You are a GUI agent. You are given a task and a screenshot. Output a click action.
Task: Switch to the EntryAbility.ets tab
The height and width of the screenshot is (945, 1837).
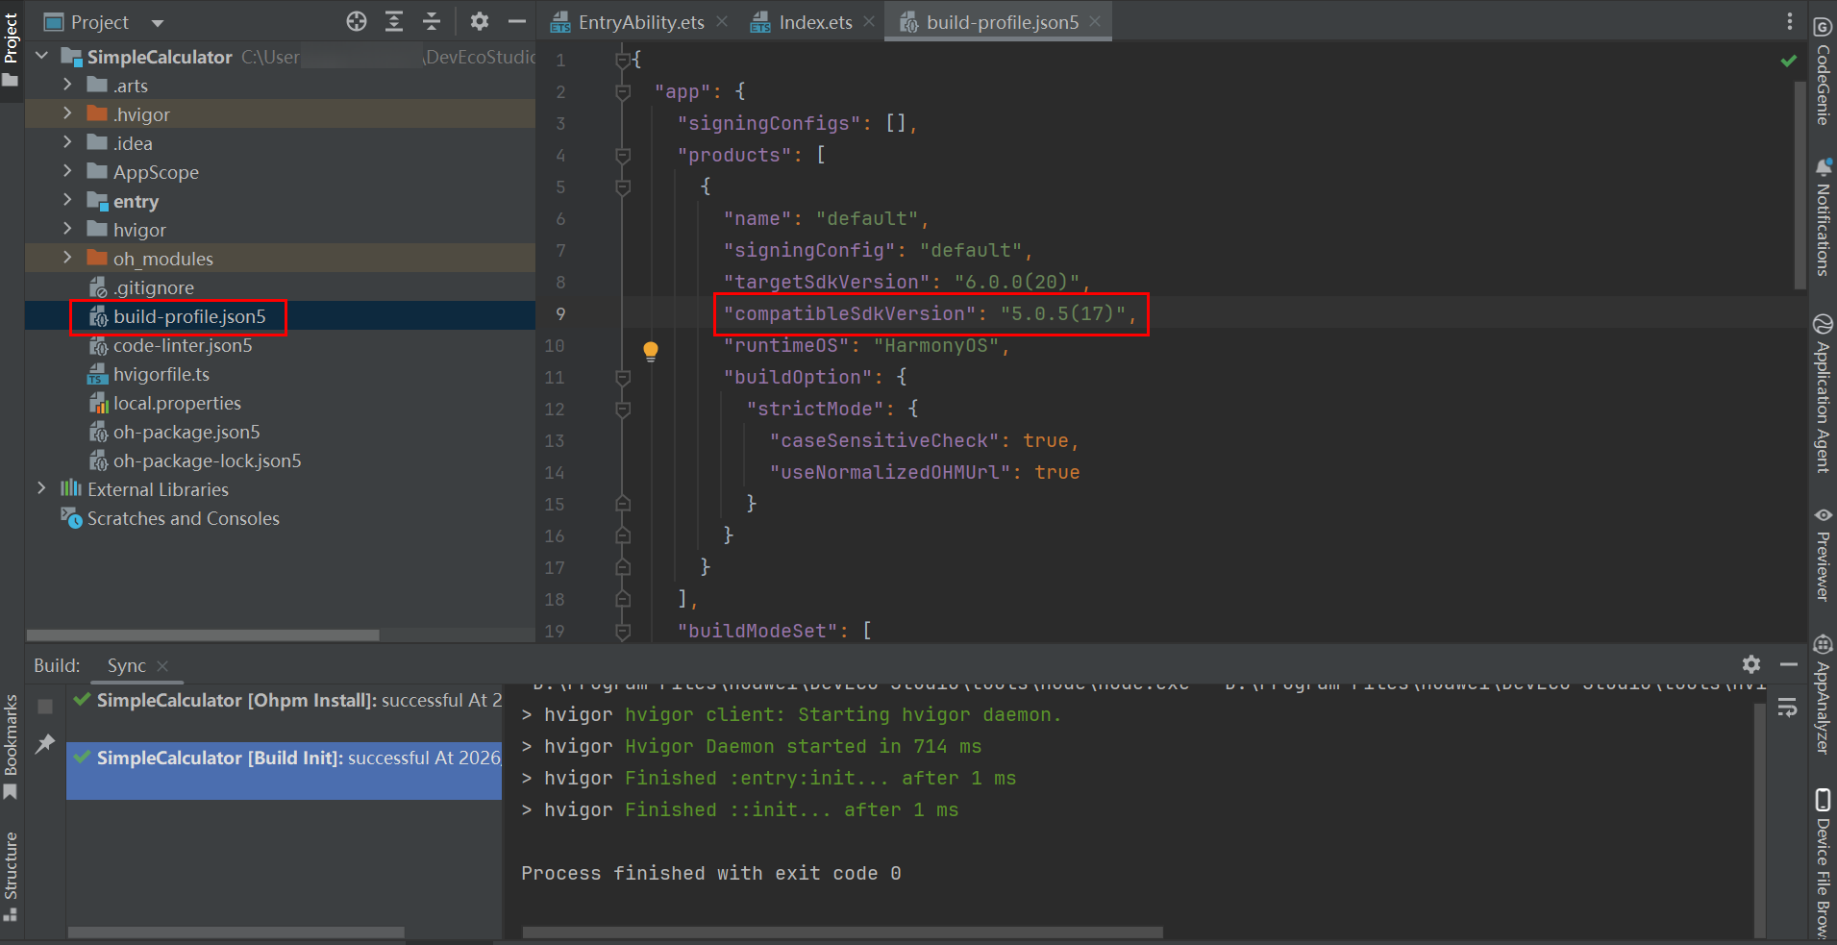point(640,22)
